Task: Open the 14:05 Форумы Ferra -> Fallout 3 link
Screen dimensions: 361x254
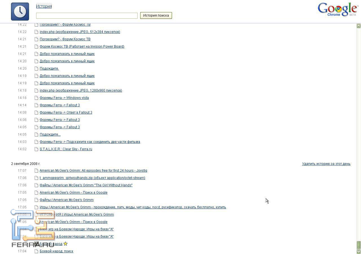Action: 60,127
